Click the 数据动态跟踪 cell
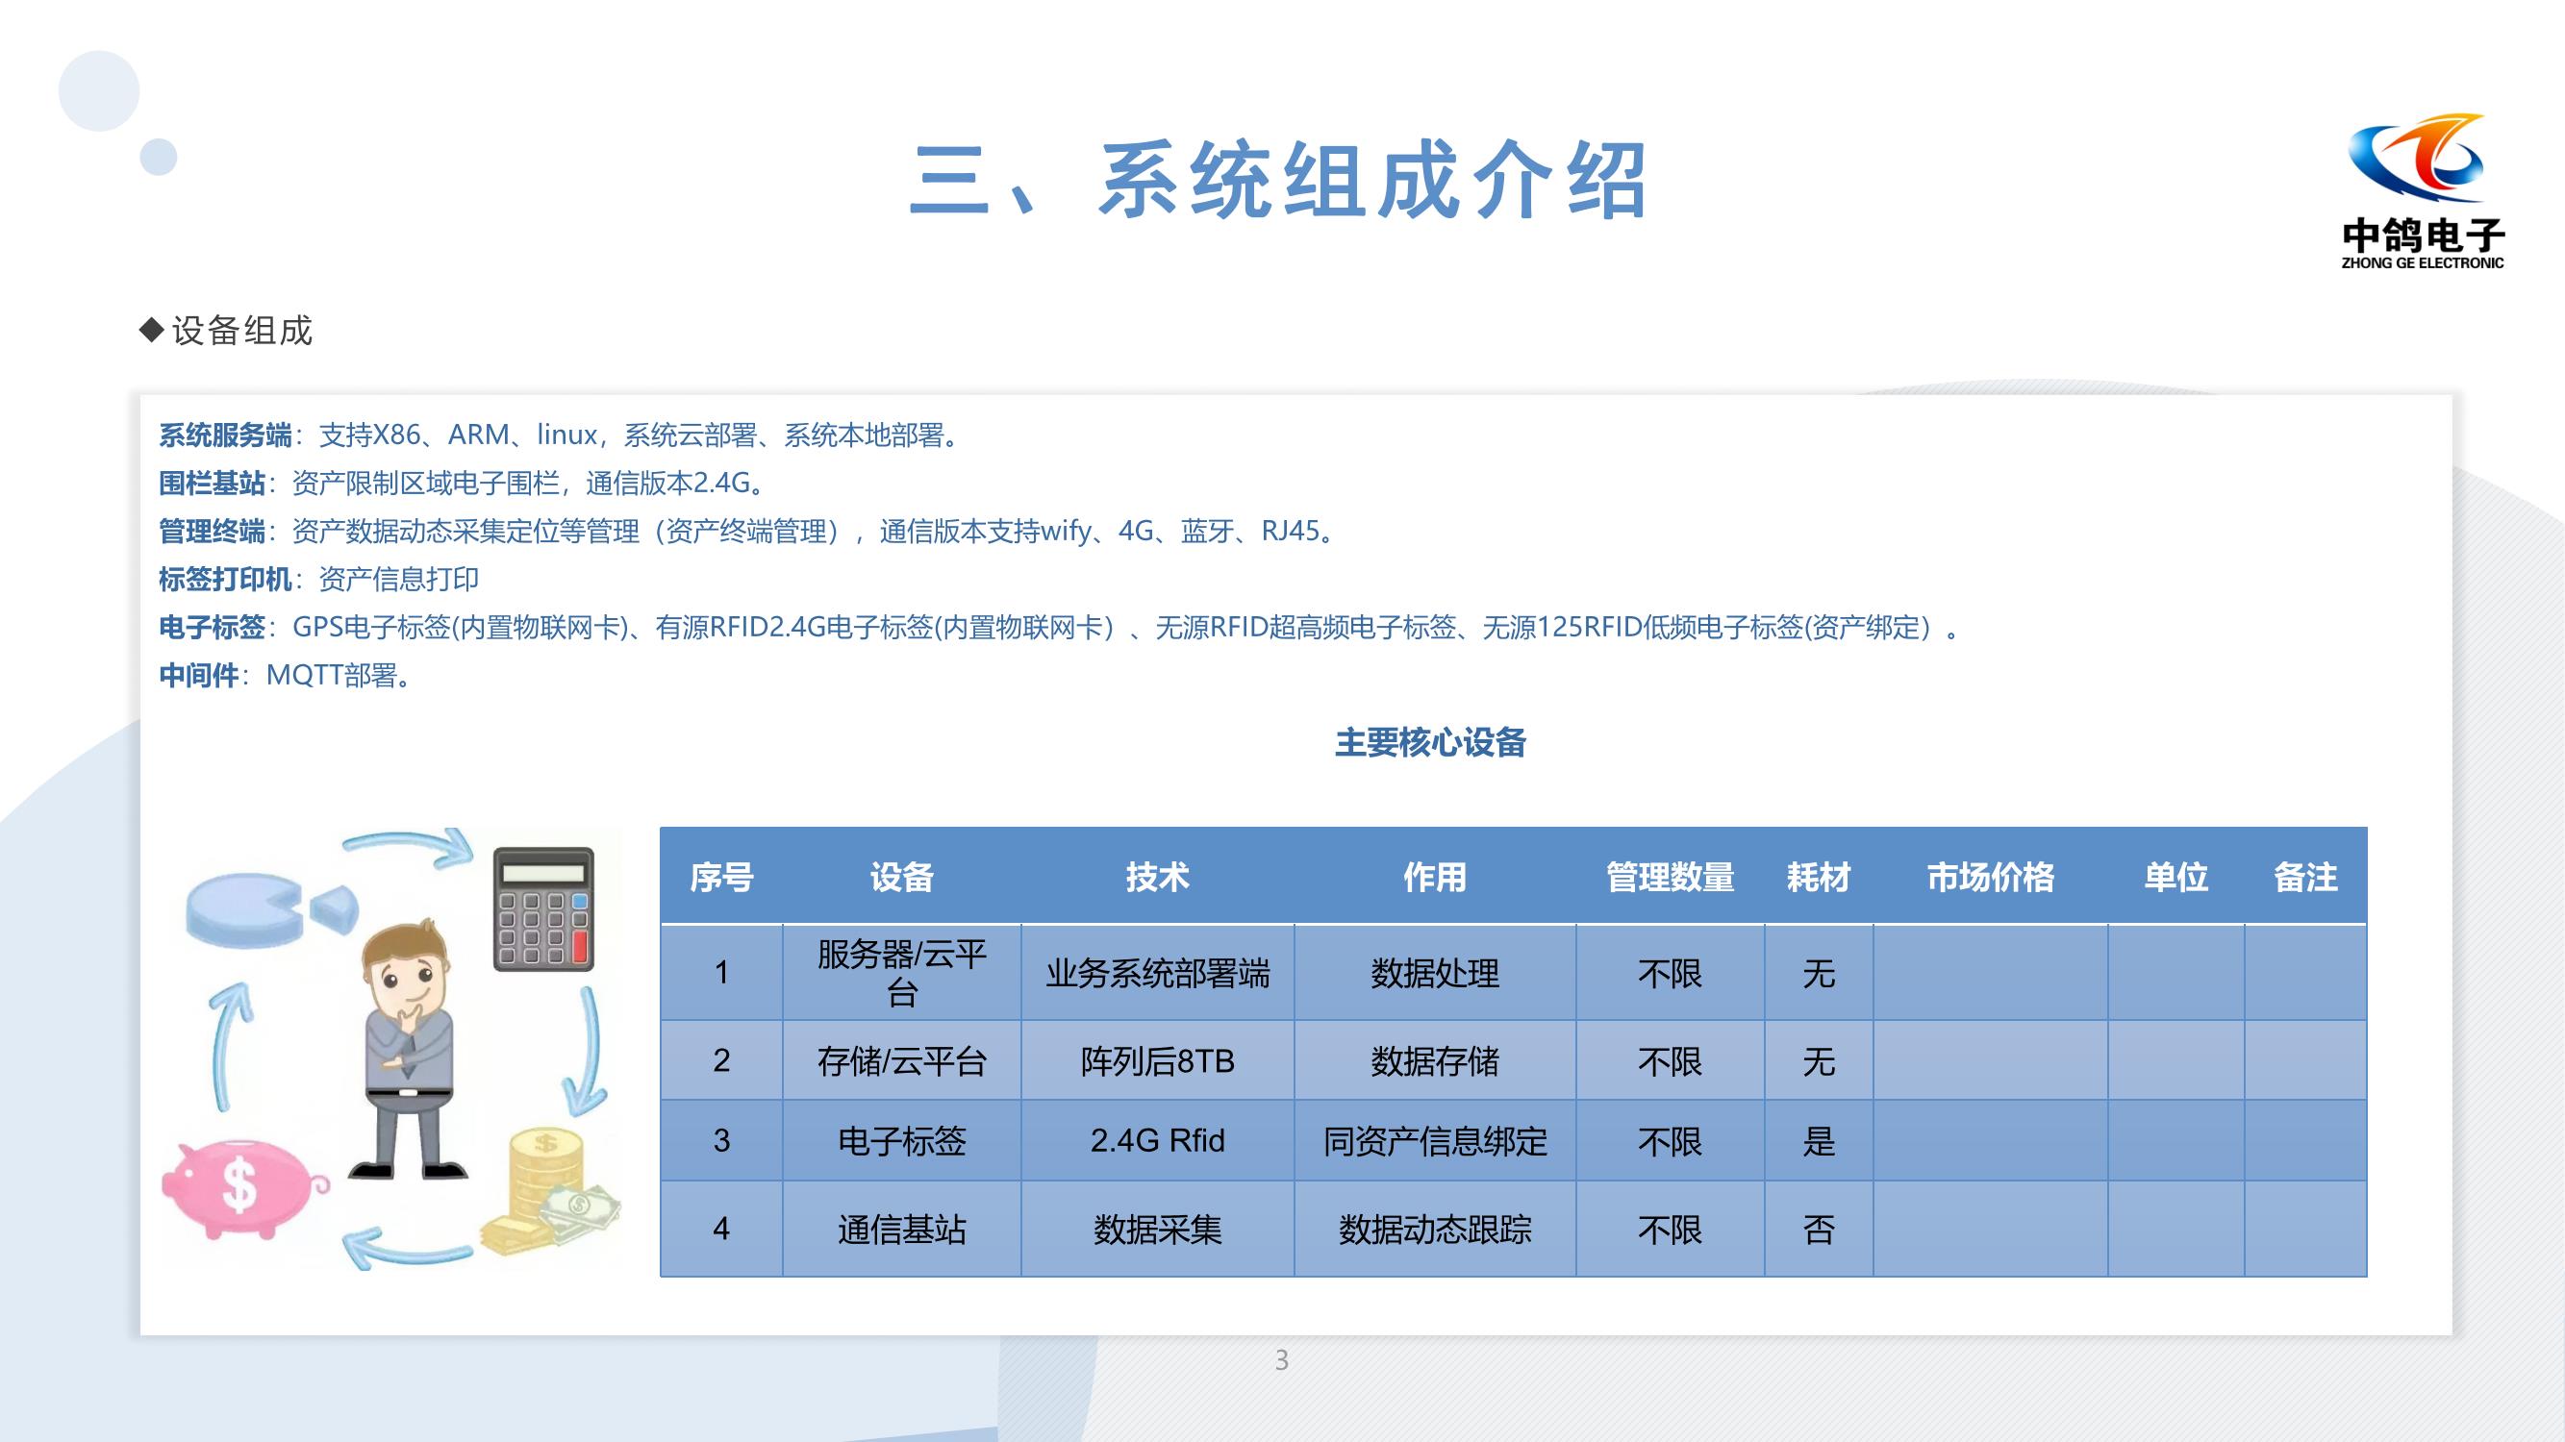 click(x=1435, y=1231)
